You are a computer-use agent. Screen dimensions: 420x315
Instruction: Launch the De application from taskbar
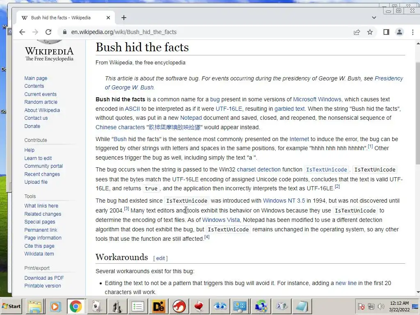tap(158, 306)
